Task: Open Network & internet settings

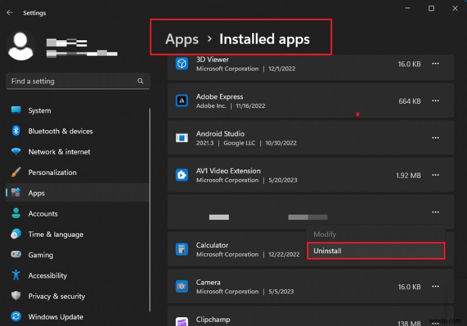Action: click(78, 152)
